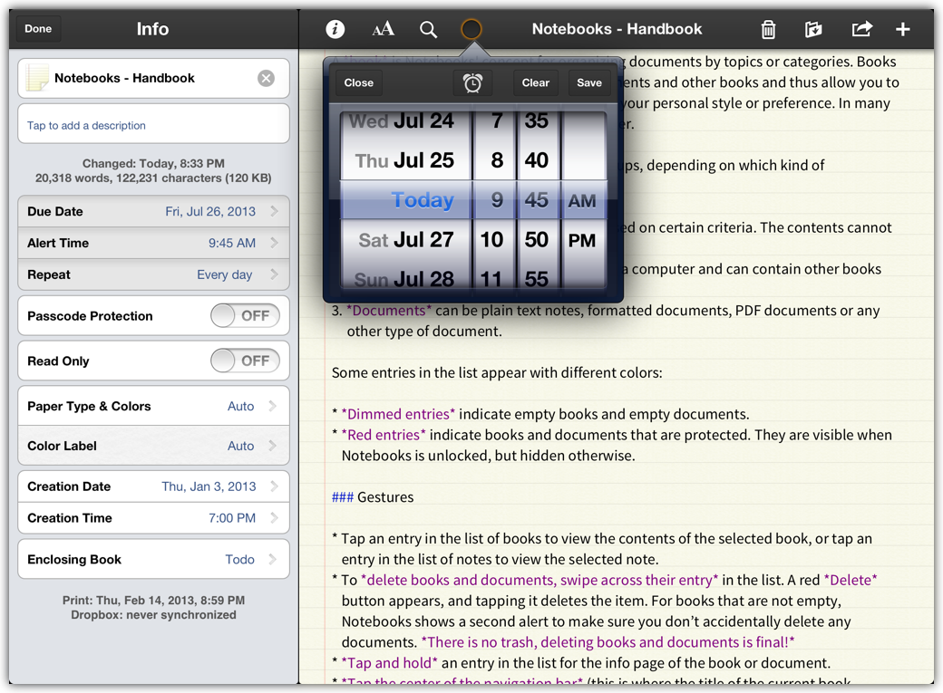Open the Creation Time row
The image size is (943, 693).
pos(153,518)
